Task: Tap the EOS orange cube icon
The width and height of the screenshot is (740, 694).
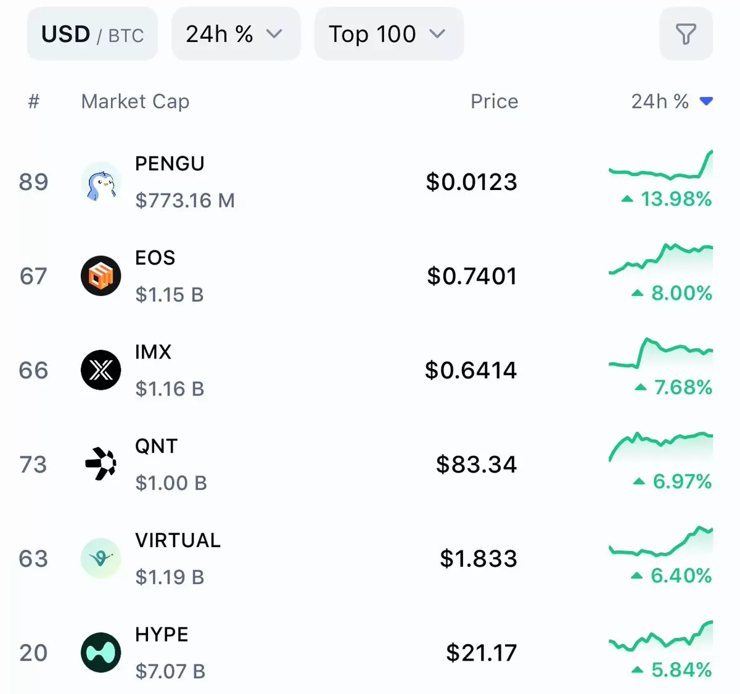Action: coord(101,276)
